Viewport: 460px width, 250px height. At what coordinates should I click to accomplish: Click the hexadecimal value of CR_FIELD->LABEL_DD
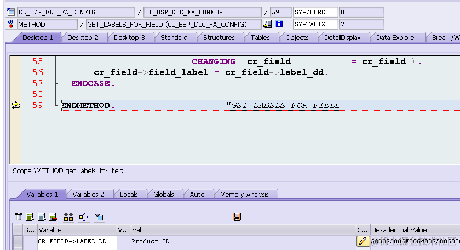[415, 241]
